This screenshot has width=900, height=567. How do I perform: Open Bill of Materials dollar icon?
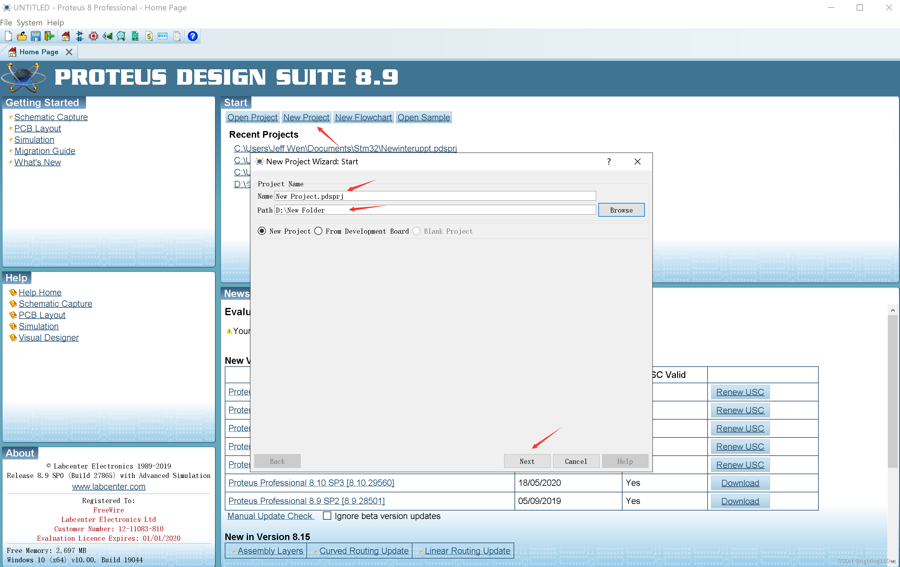pyautogui.click(x=149, y=36)
